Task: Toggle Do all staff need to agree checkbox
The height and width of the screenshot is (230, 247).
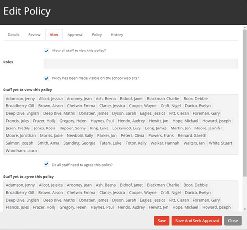Action: 46,164
